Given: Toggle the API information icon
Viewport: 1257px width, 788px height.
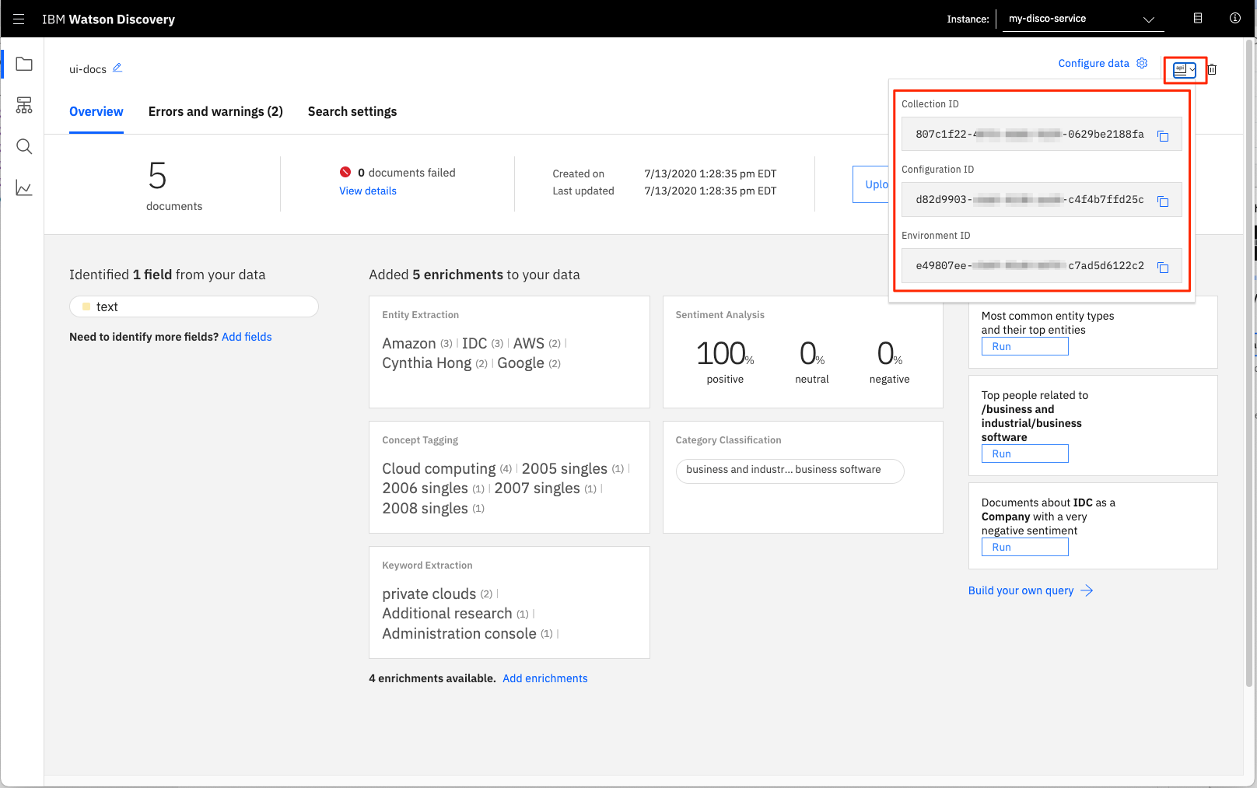Looking at the screenshot, I should point(1184,69).
